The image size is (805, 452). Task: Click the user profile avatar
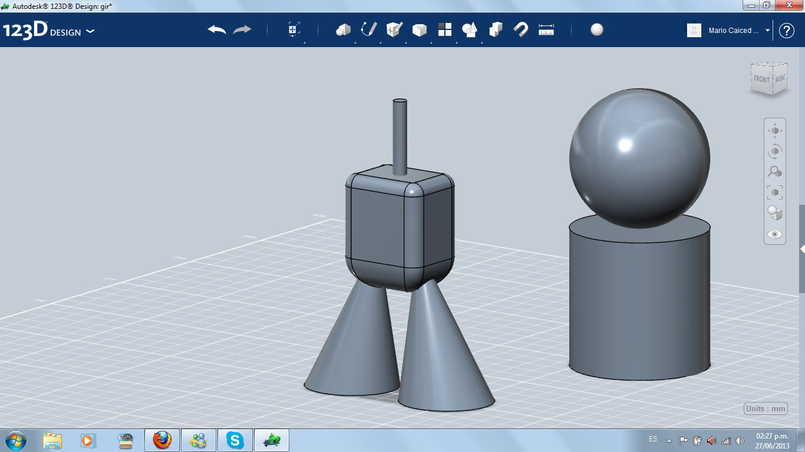coord(694,30)
